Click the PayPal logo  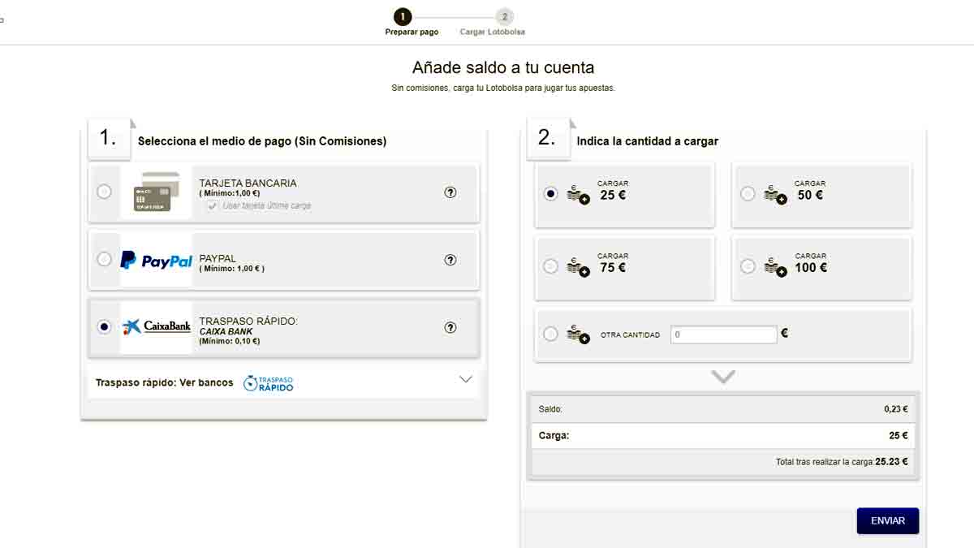coord(156,261)
